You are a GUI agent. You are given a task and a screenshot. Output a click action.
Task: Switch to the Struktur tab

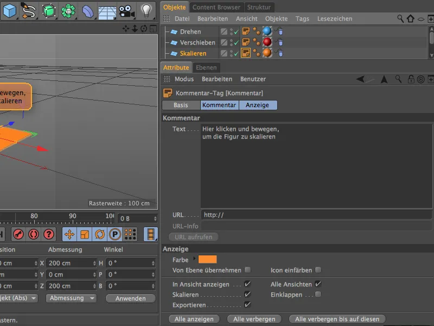[x=259, y=7]
